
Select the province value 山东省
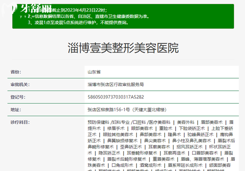click(x=94, y=72)
